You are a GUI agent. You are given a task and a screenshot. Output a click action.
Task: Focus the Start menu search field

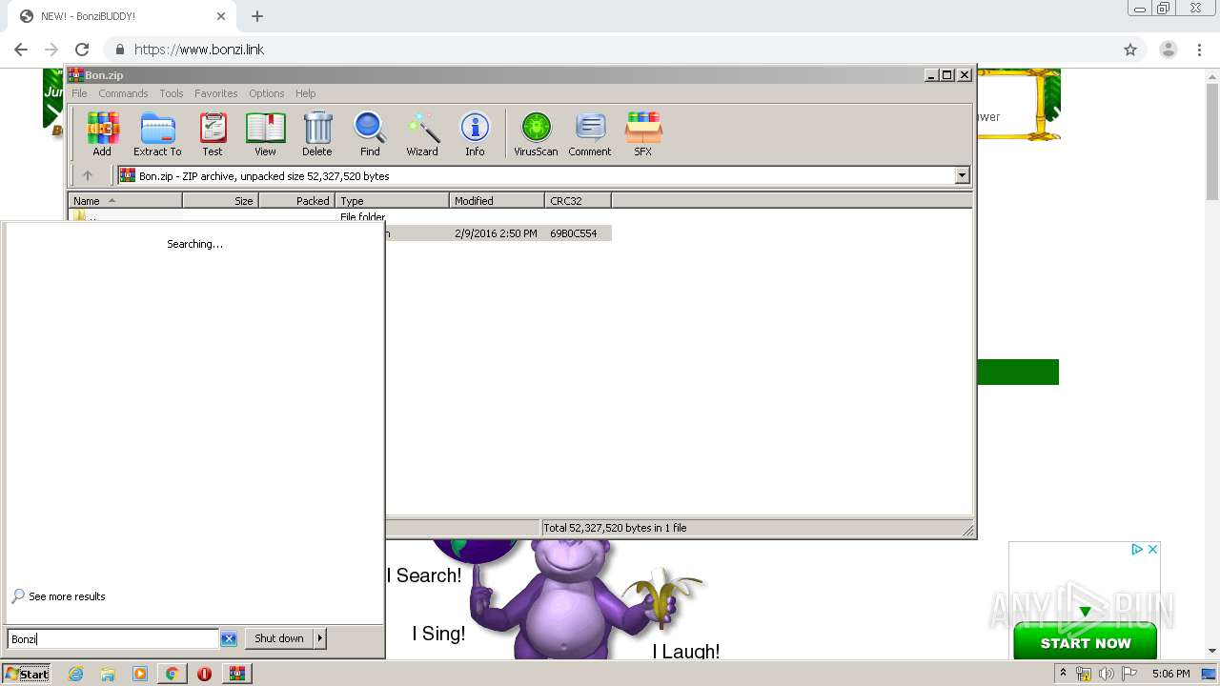pyautogui.click(x=113, y=638)
